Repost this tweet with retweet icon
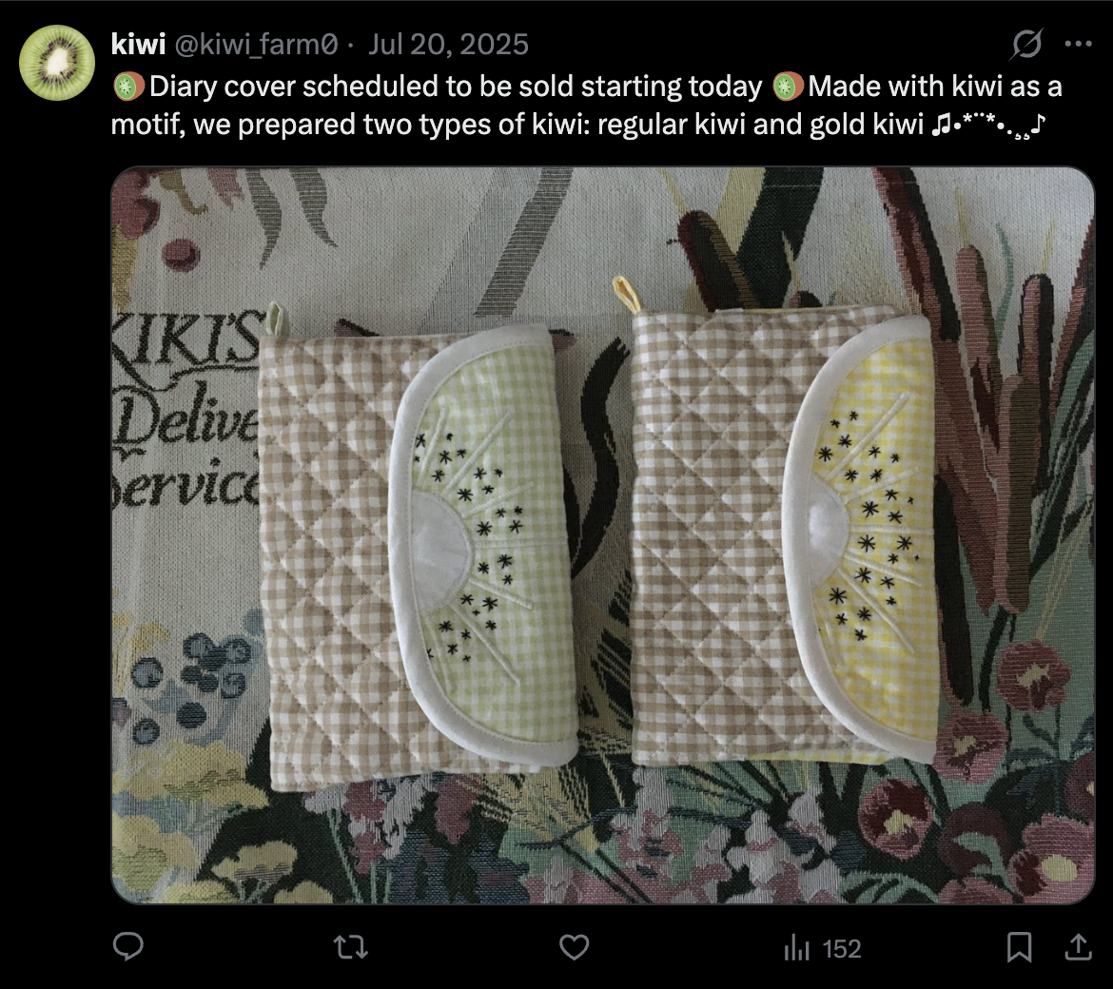 coord(351,947)
